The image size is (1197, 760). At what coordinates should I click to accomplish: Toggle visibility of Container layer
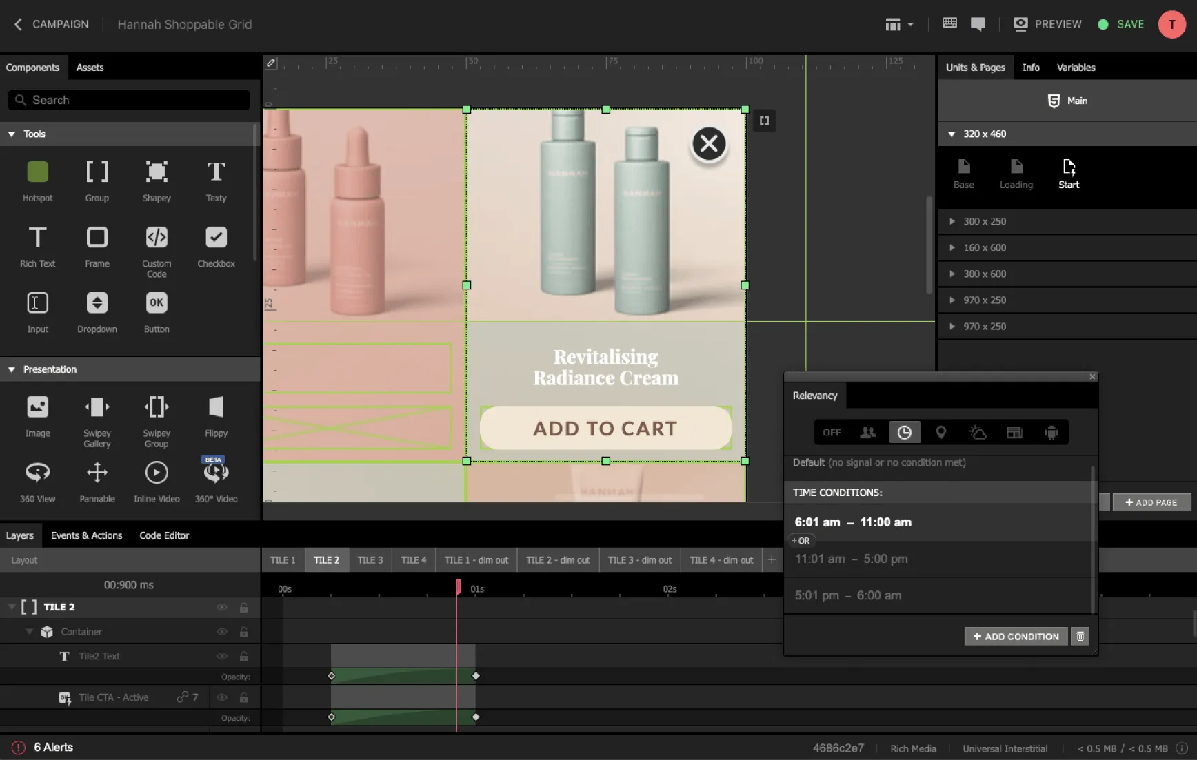pos(222,631)
